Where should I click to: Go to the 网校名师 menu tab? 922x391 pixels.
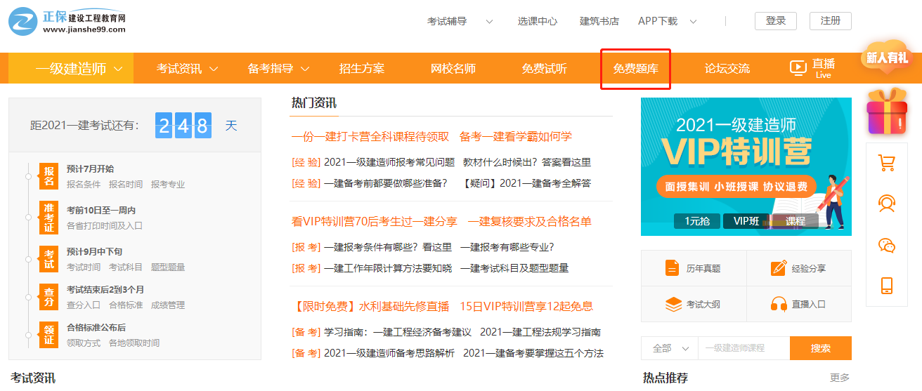point(453,69)
